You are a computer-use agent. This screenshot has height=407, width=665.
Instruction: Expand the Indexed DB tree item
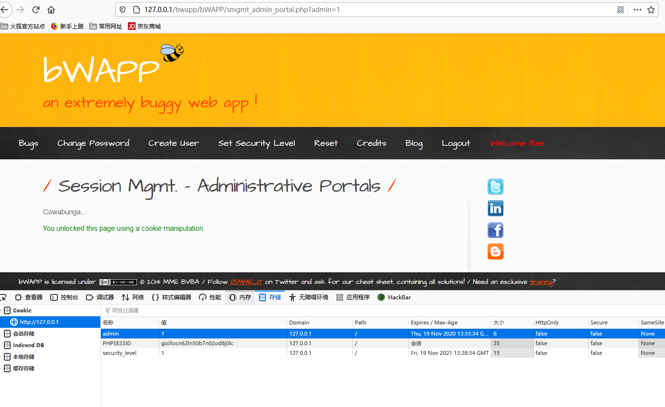pos(1,345)
